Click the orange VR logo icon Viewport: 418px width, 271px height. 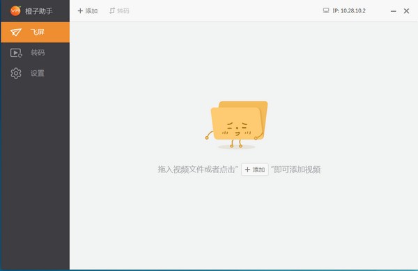point(15,10)
